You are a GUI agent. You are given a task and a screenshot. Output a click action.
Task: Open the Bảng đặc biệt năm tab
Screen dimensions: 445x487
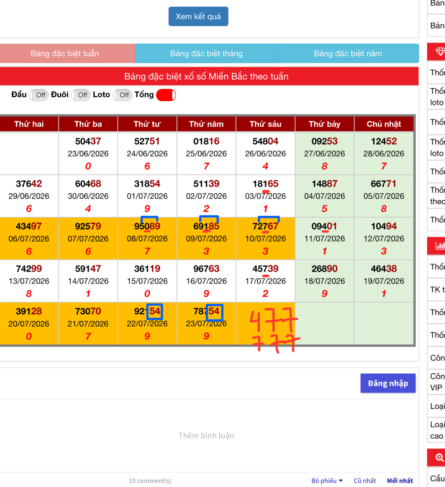pyautogui.click(x=348, y=53)
